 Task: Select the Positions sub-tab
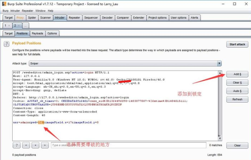pos(22,33)
